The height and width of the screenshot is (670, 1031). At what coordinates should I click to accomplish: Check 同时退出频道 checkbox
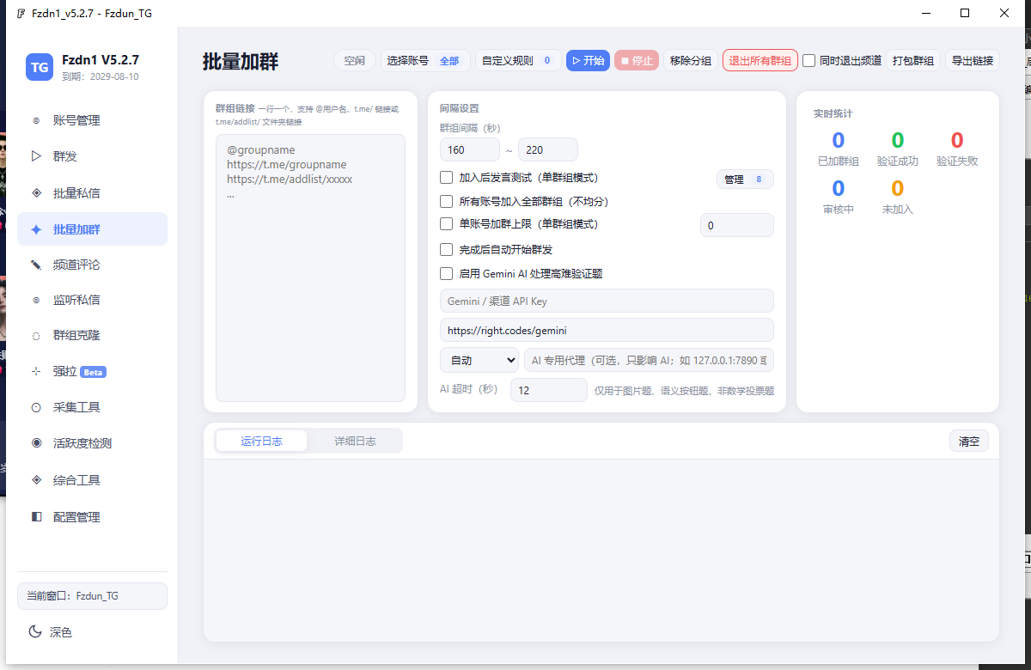click(x=808, y=61)
